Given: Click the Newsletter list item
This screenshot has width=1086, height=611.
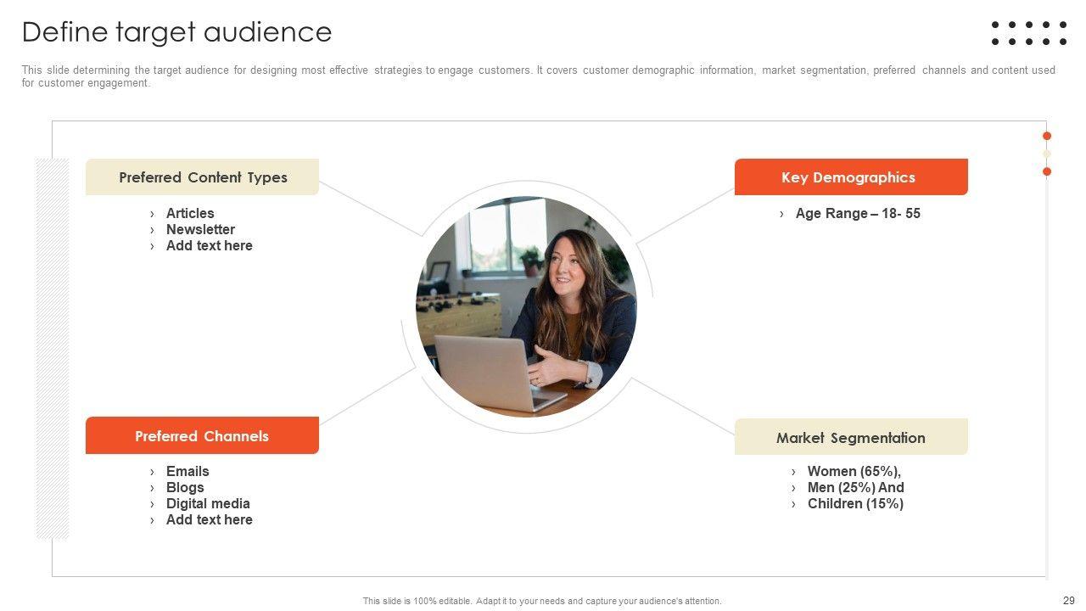Looking at the screenshot, I should (200, 230).
